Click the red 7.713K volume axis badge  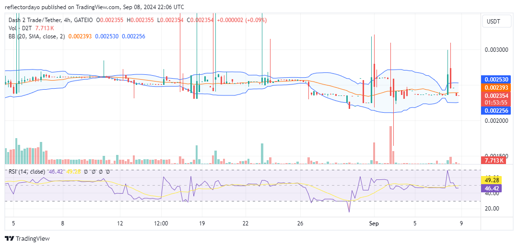pyautogui.click(x=494, y=161)
